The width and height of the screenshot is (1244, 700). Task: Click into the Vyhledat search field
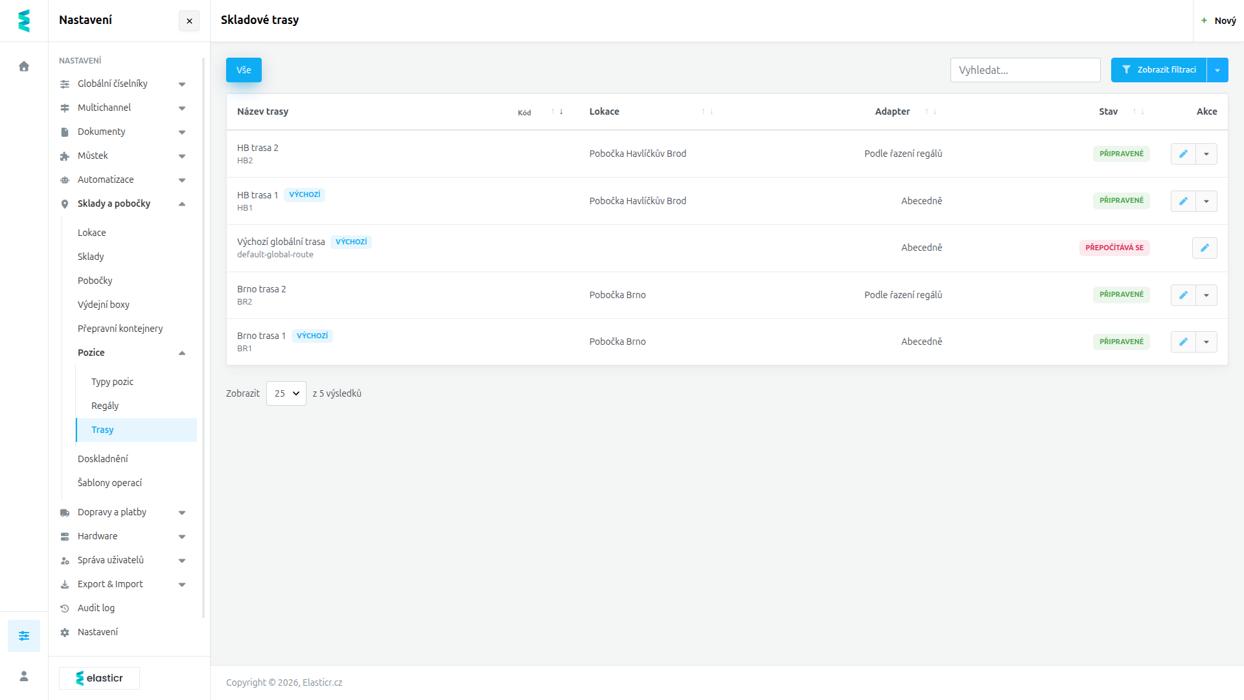(1025, 70)
